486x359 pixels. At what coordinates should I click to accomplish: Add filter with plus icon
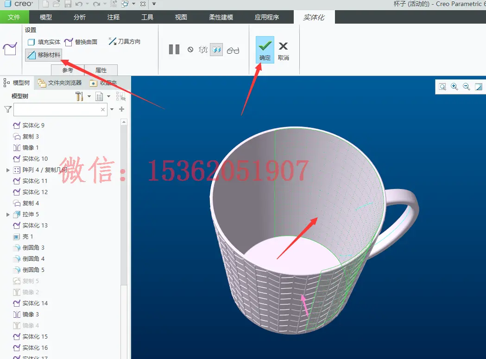coord(122,109)
